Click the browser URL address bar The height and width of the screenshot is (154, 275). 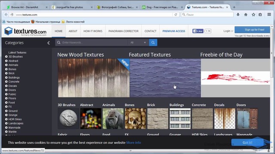pos(94,15)
